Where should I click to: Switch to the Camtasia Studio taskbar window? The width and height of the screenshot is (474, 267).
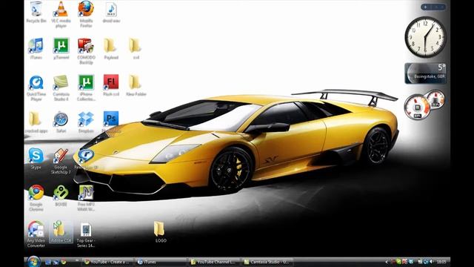[x=267, y=262]
